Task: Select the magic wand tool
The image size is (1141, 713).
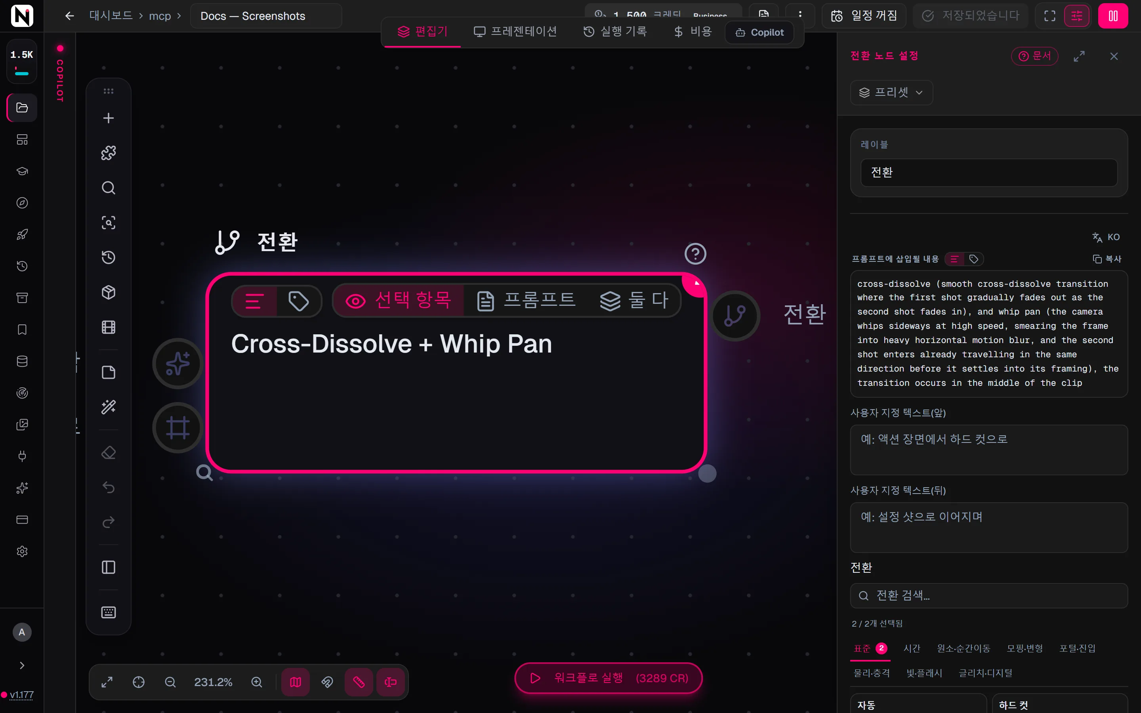Action: [109, 407]
